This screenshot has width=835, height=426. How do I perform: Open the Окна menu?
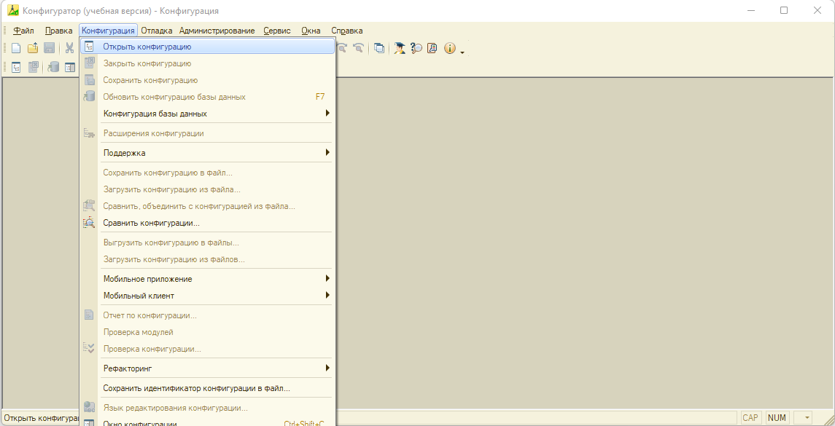(311, 31)
